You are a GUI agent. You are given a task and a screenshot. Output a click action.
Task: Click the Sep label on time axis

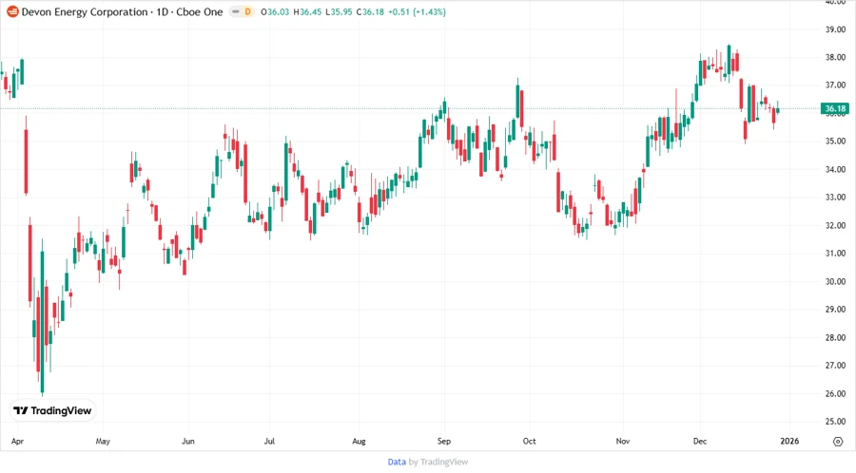pyautogui.click(x=444, y=442)
